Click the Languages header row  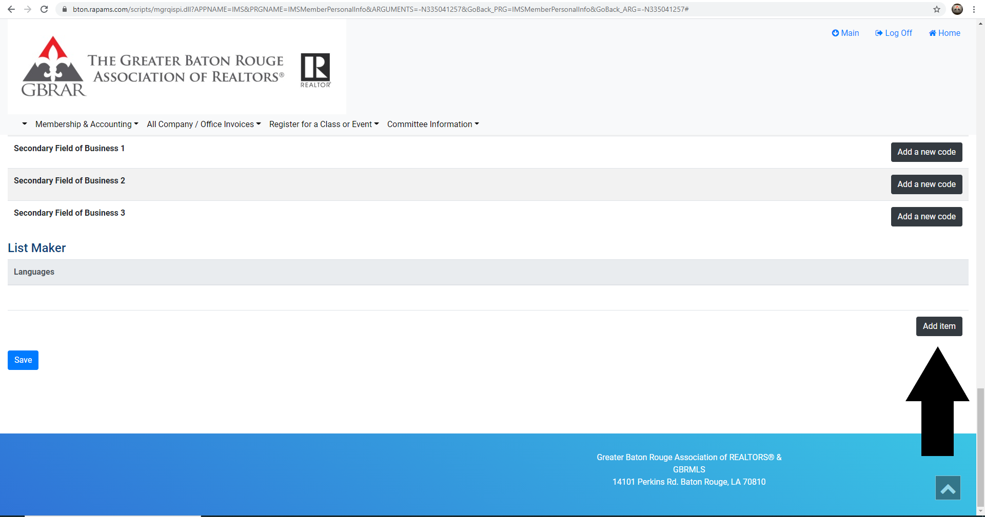point(488,272)
